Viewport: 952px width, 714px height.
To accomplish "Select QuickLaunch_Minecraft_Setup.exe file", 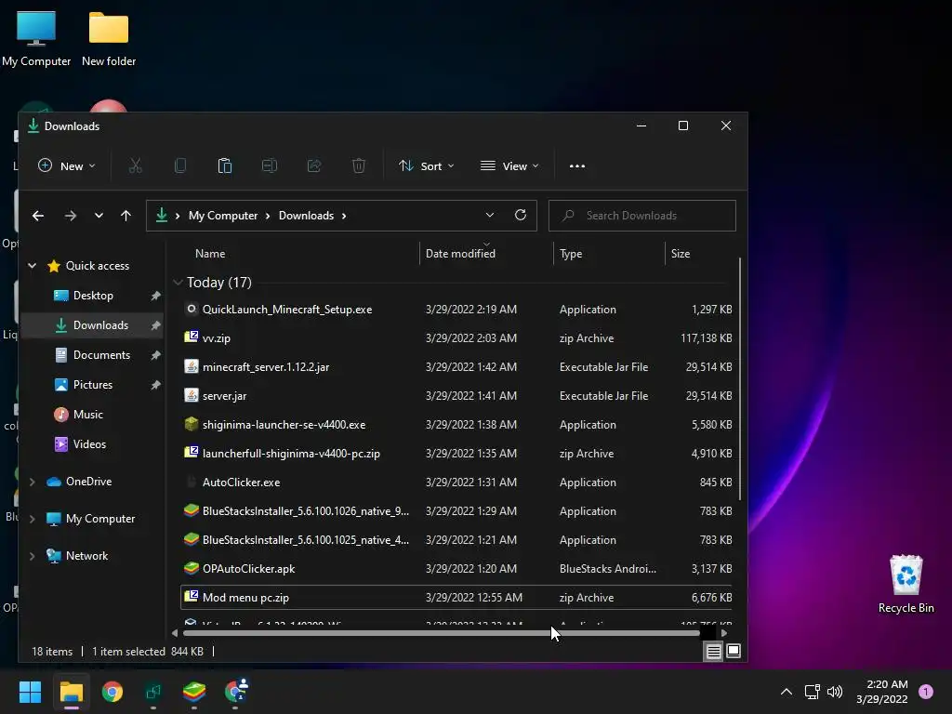I will [x=457, y=309].
